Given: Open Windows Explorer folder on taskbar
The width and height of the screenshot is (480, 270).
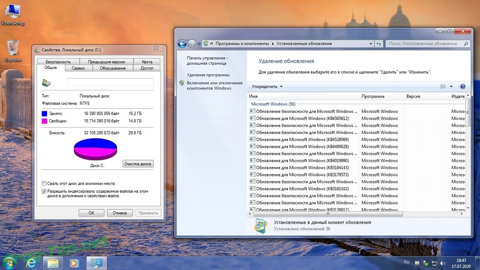Looking at the screenshot, I should click(x=53, y=263).
